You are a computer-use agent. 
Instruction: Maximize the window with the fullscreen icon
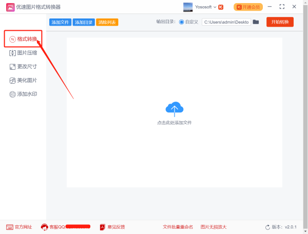282,7
